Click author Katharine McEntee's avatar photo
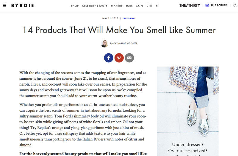The width and height of the screenshot is (238, 156). pyautogui.click(x=104, y=44)
